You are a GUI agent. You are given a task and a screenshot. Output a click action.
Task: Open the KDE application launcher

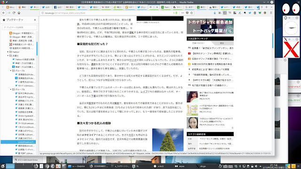click(x=3, y=166)
